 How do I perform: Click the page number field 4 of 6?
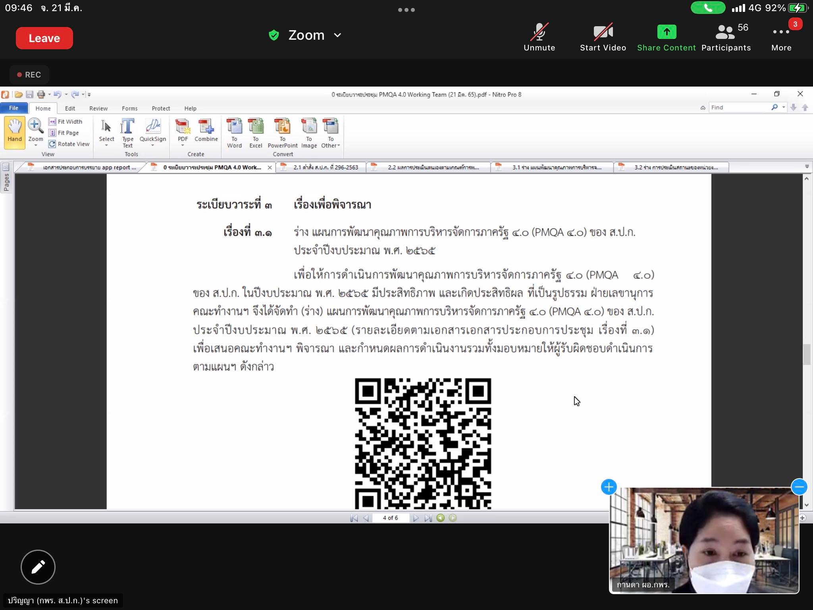click(x=390, y=518)
